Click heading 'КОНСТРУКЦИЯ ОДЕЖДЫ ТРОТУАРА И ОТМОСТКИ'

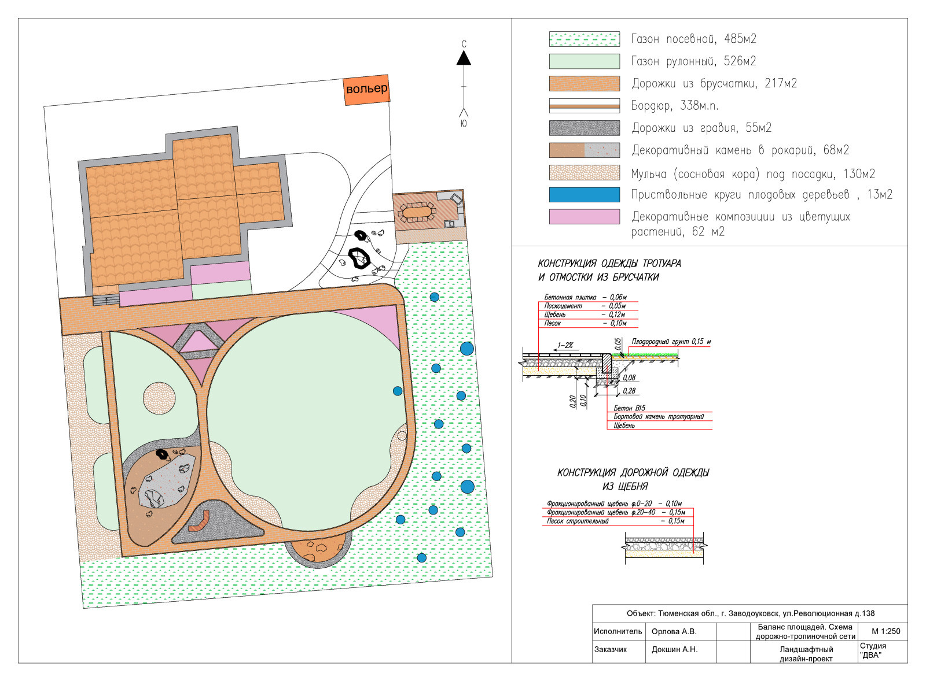click(x=609, y=270)
